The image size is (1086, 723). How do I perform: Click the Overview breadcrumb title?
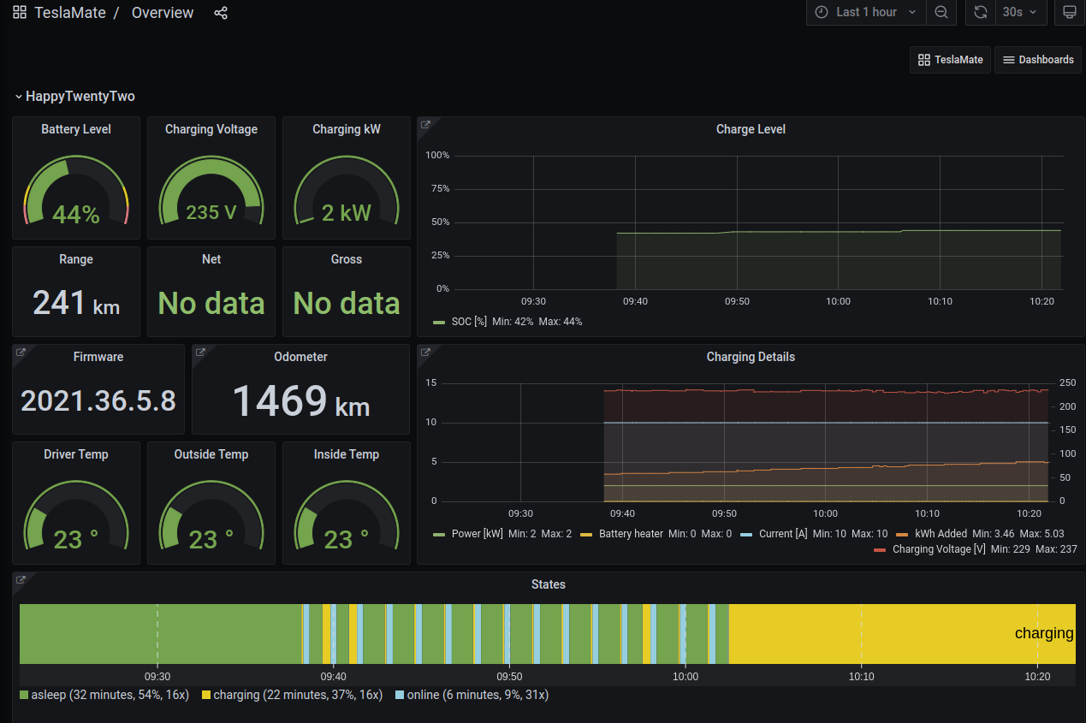[x=163, y=13]
